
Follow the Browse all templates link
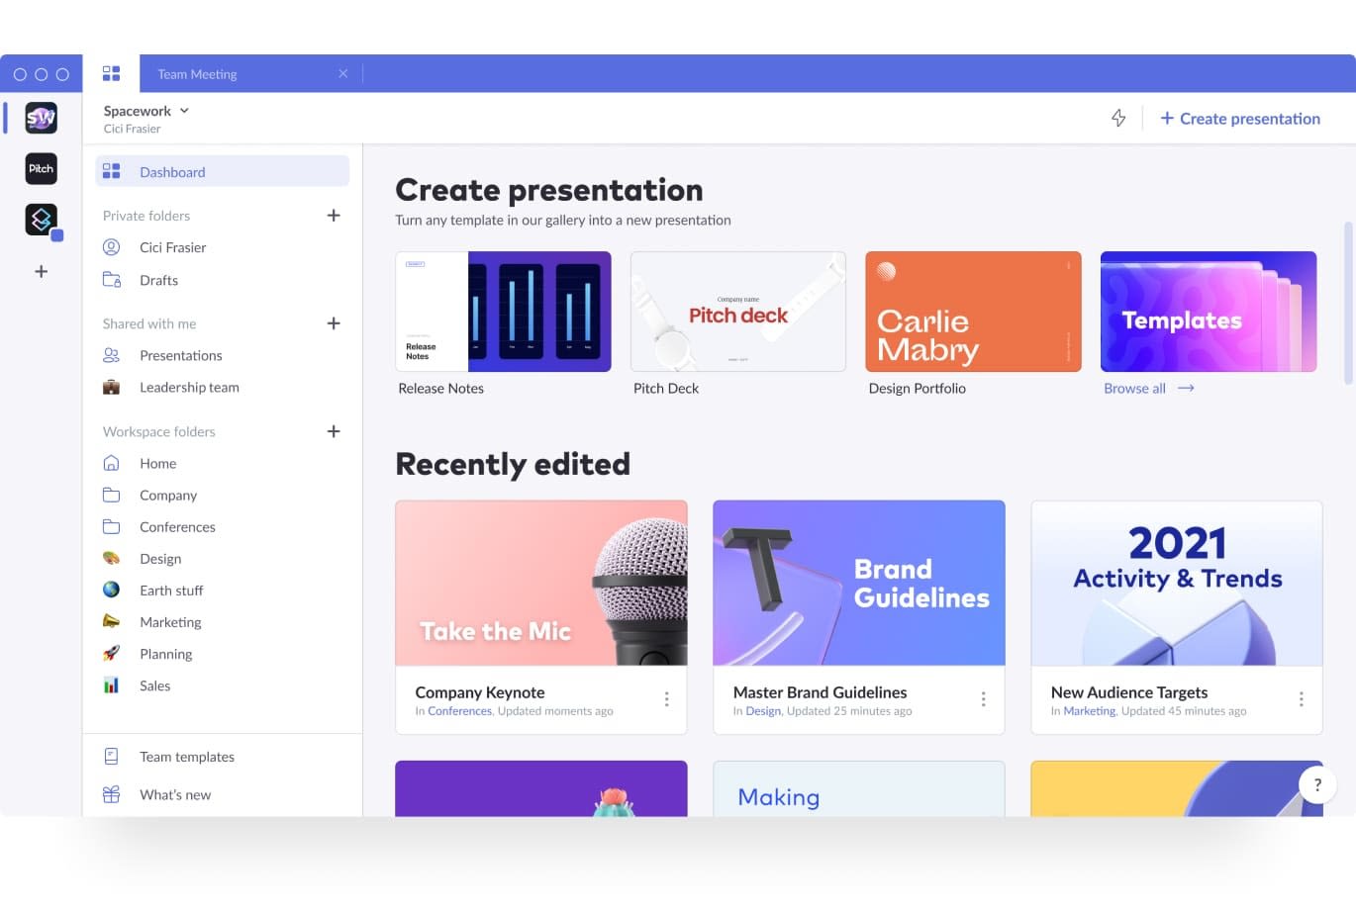(x=1135, y=388)
